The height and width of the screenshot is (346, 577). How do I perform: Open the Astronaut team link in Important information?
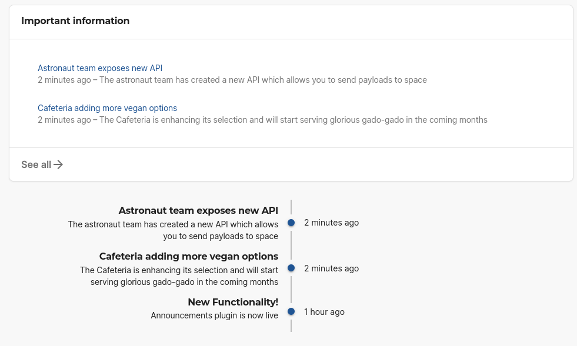coord(99,68)
